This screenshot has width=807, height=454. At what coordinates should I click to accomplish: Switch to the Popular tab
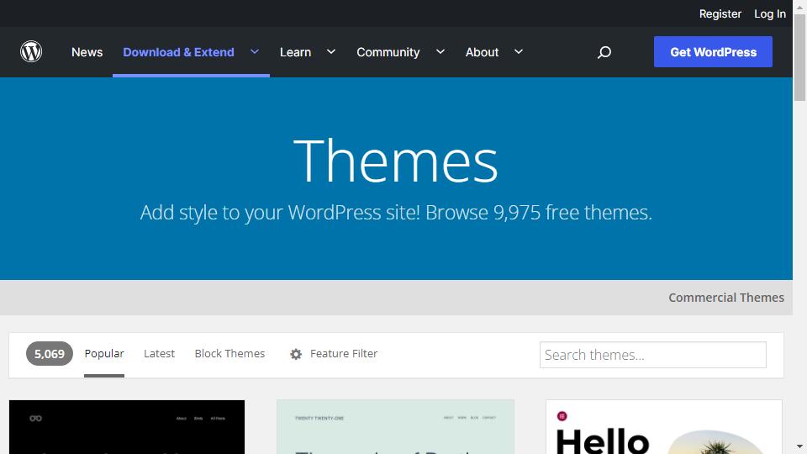click(x=104, y=354)
